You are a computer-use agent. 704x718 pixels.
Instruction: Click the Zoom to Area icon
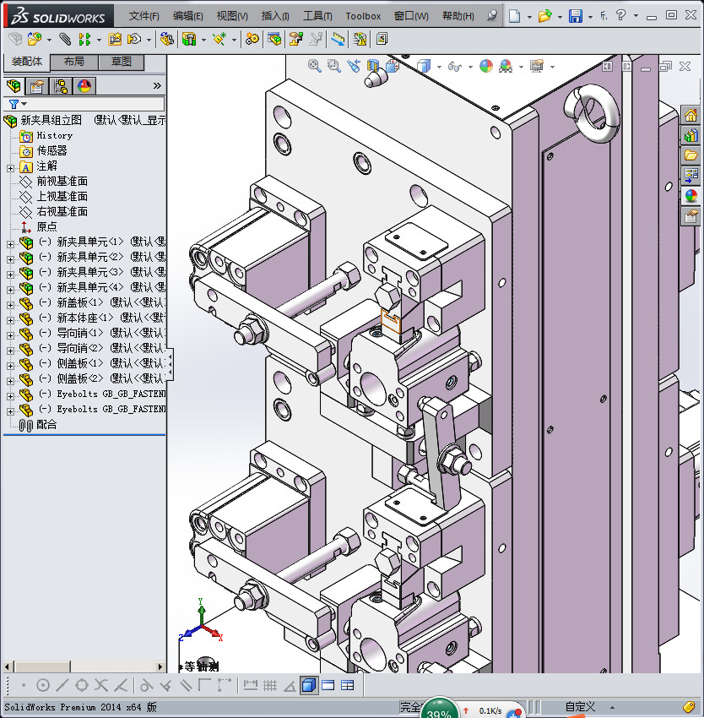coord(334,66)
